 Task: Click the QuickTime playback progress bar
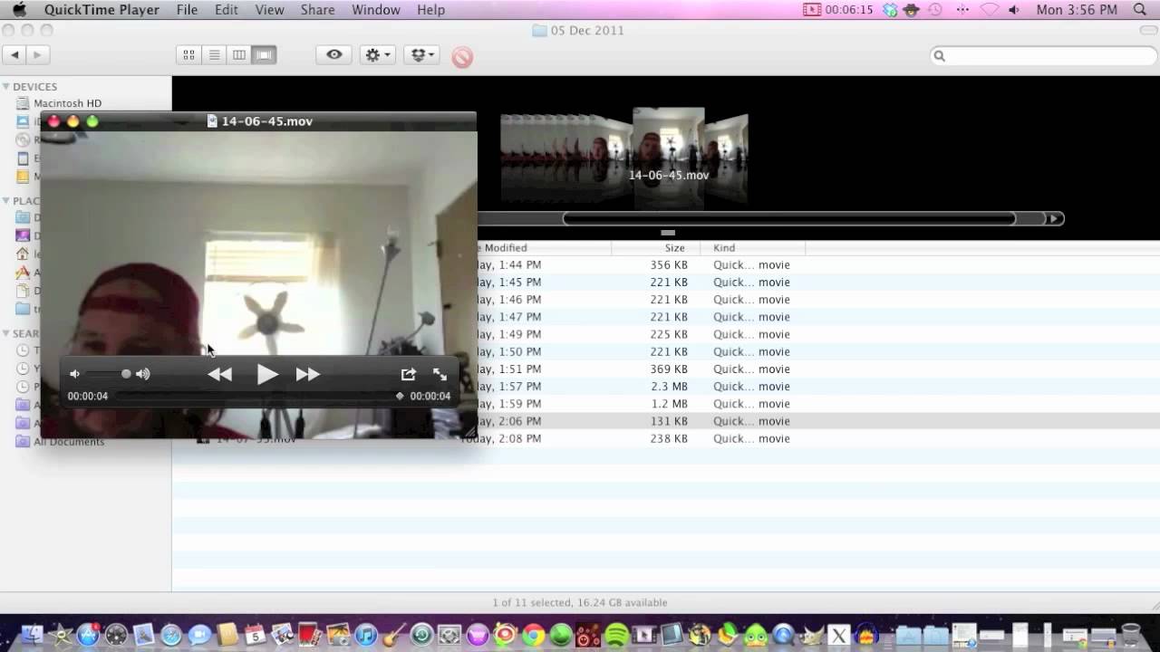pyautogui.click(x=257, y=396)
